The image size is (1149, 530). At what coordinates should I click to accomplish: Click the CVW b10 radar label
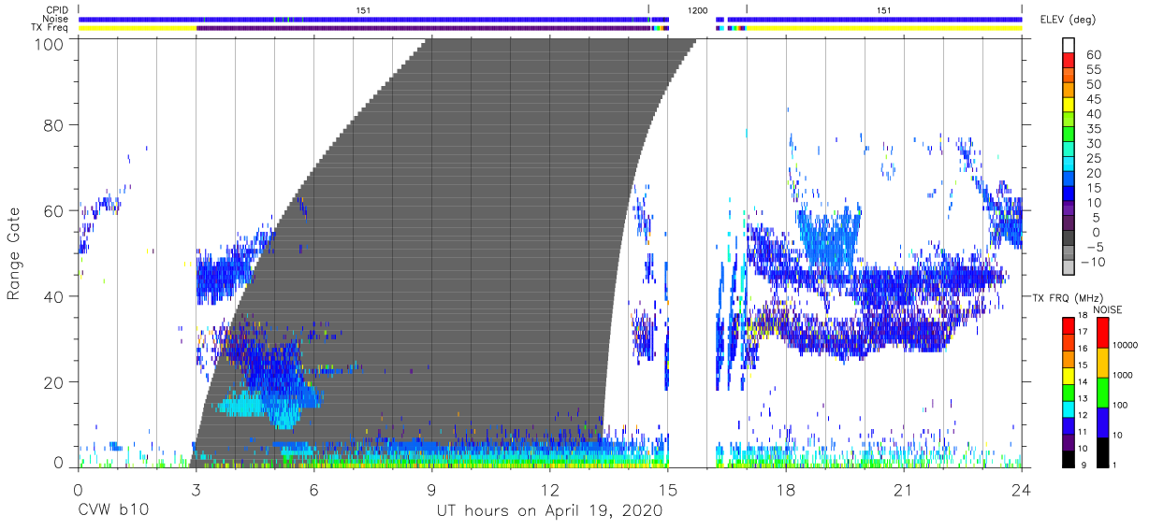pyautogui.click(x=112, y=510)
